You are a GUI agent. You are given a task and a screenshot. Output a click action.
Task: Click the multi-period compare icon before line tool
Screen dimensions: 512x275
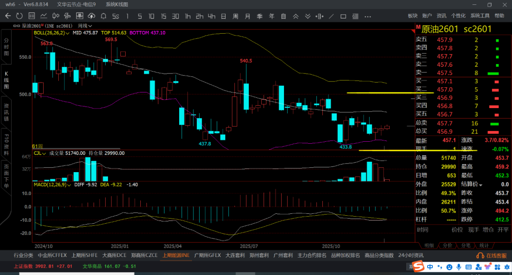[320, 16]
